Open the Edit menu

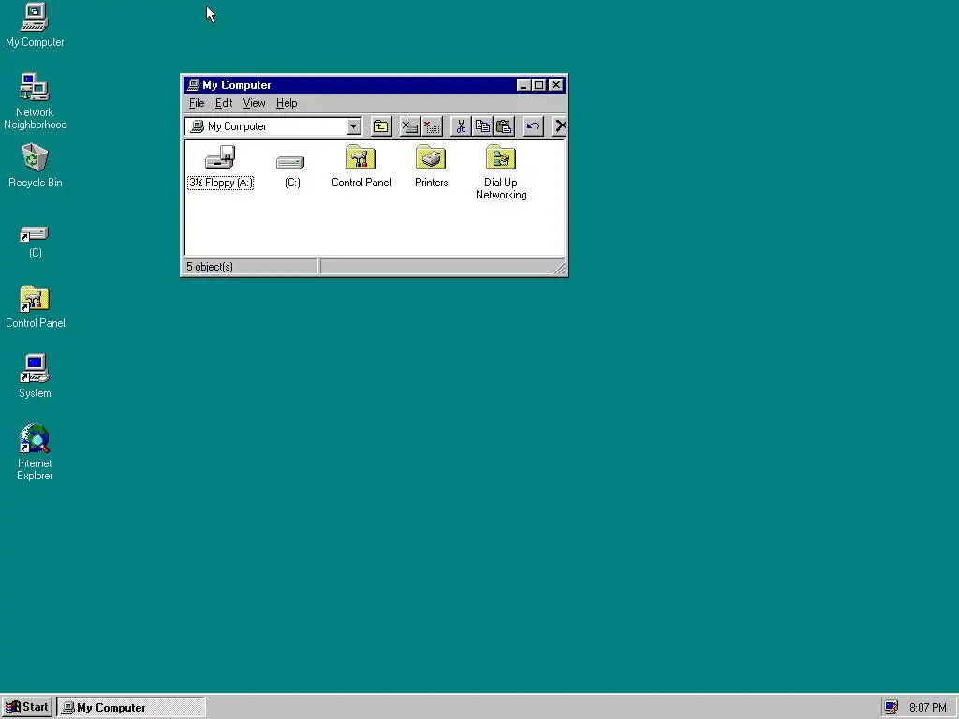[224, 103]
